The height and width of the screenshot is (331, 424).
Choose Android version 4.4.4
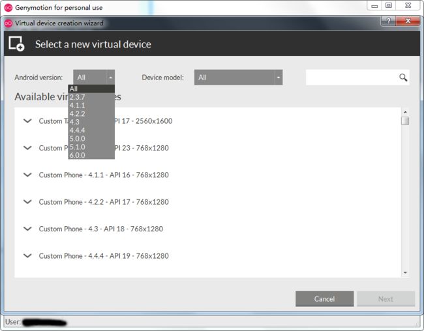tap(91, 130)
